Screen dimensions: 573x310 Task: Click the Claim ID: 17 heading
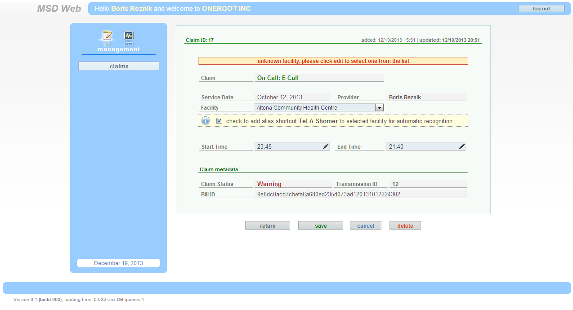tap(200, 40)
